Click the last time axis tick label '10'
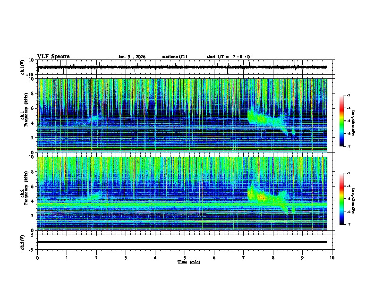 click(x=332, y=258)
